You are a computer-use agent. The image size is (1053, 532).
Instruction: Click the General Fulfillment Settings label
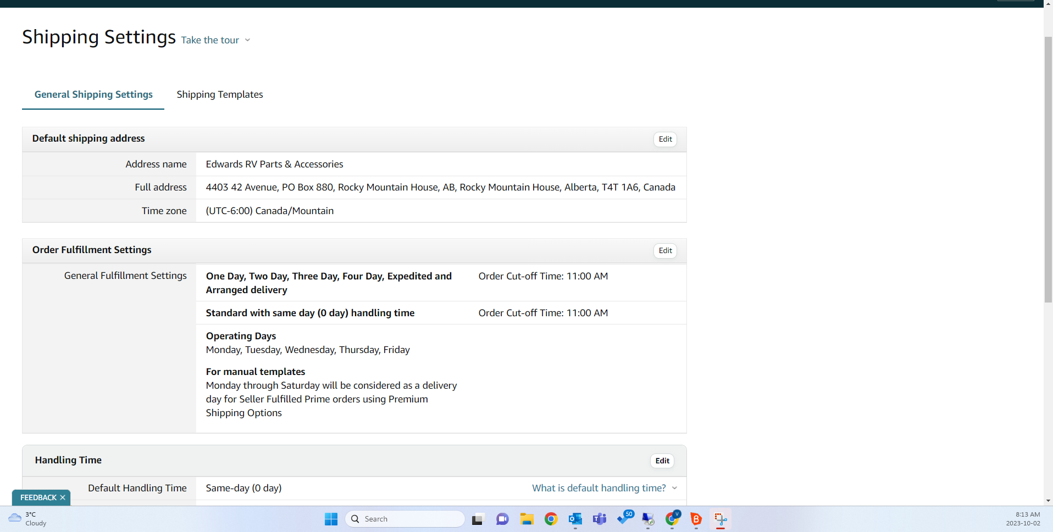point(125,276)
